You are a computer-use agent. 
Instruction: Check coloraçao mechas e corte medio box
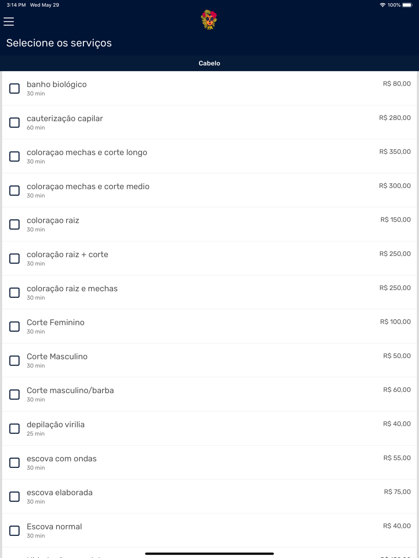(15, 190)
